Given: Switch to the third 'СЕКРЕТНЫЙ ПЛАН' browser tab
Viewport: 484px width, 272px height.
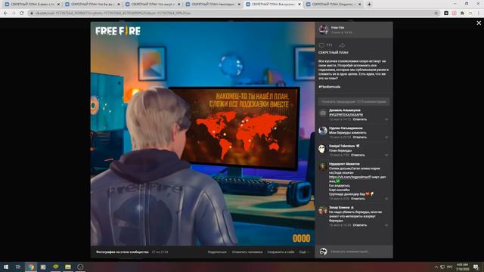Looking at the screenshot, I should (x=153, y=5).
